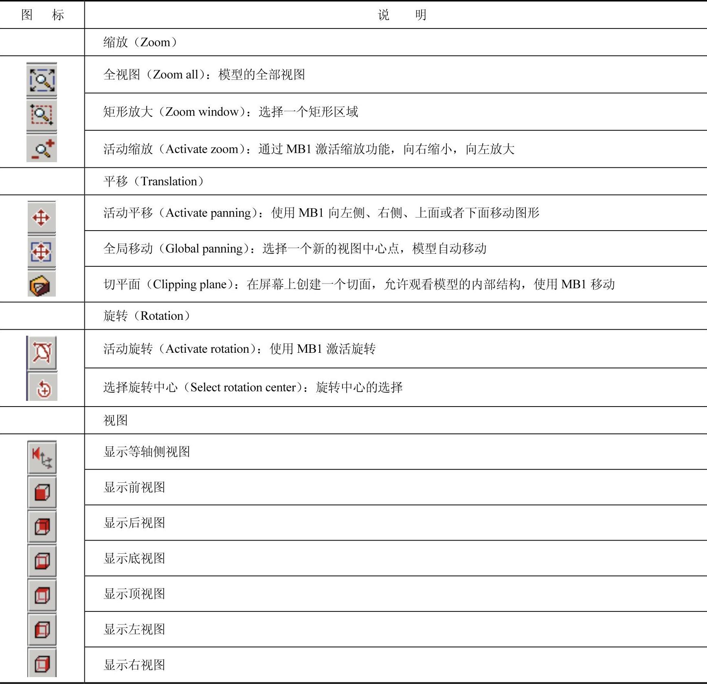
Task: Select the Activate rotation icon
Action: tap(42, 352)
